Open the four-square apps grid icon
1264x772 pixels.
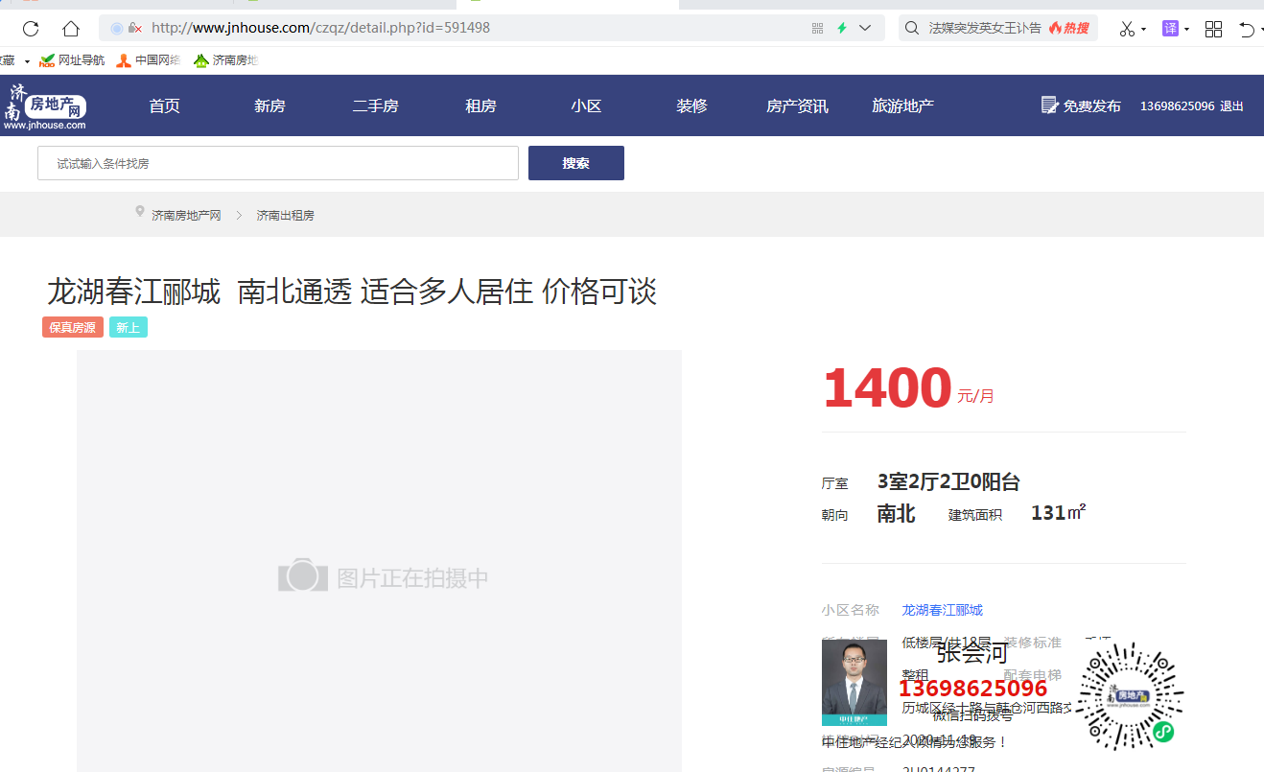click(x=1213, y=29)
